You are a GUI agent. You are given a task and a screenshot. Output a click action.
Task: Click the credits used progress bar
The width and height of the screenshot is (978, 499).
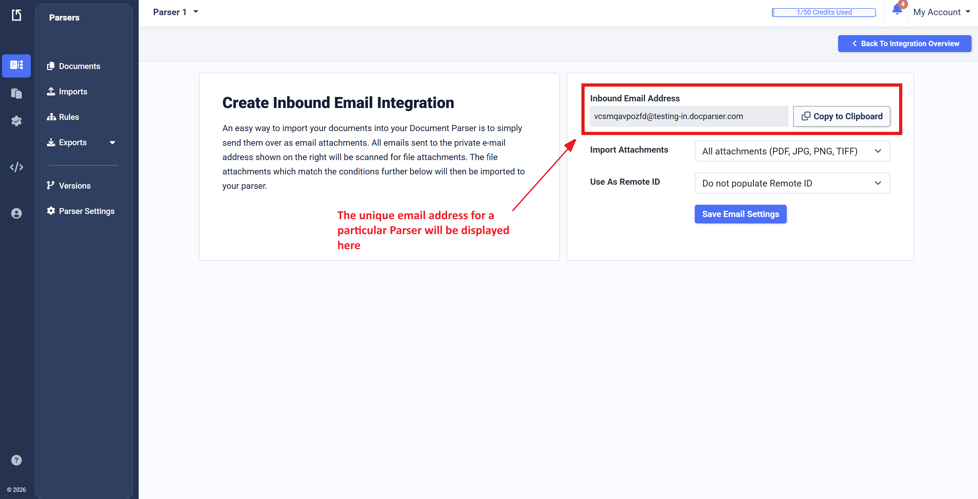click(x=823, y=12)
